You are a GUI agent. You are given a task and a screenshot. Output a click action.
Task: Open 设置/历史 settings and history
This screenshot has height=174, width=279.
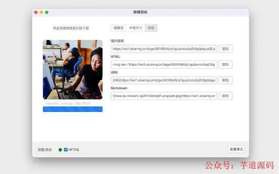click(45, 150)
